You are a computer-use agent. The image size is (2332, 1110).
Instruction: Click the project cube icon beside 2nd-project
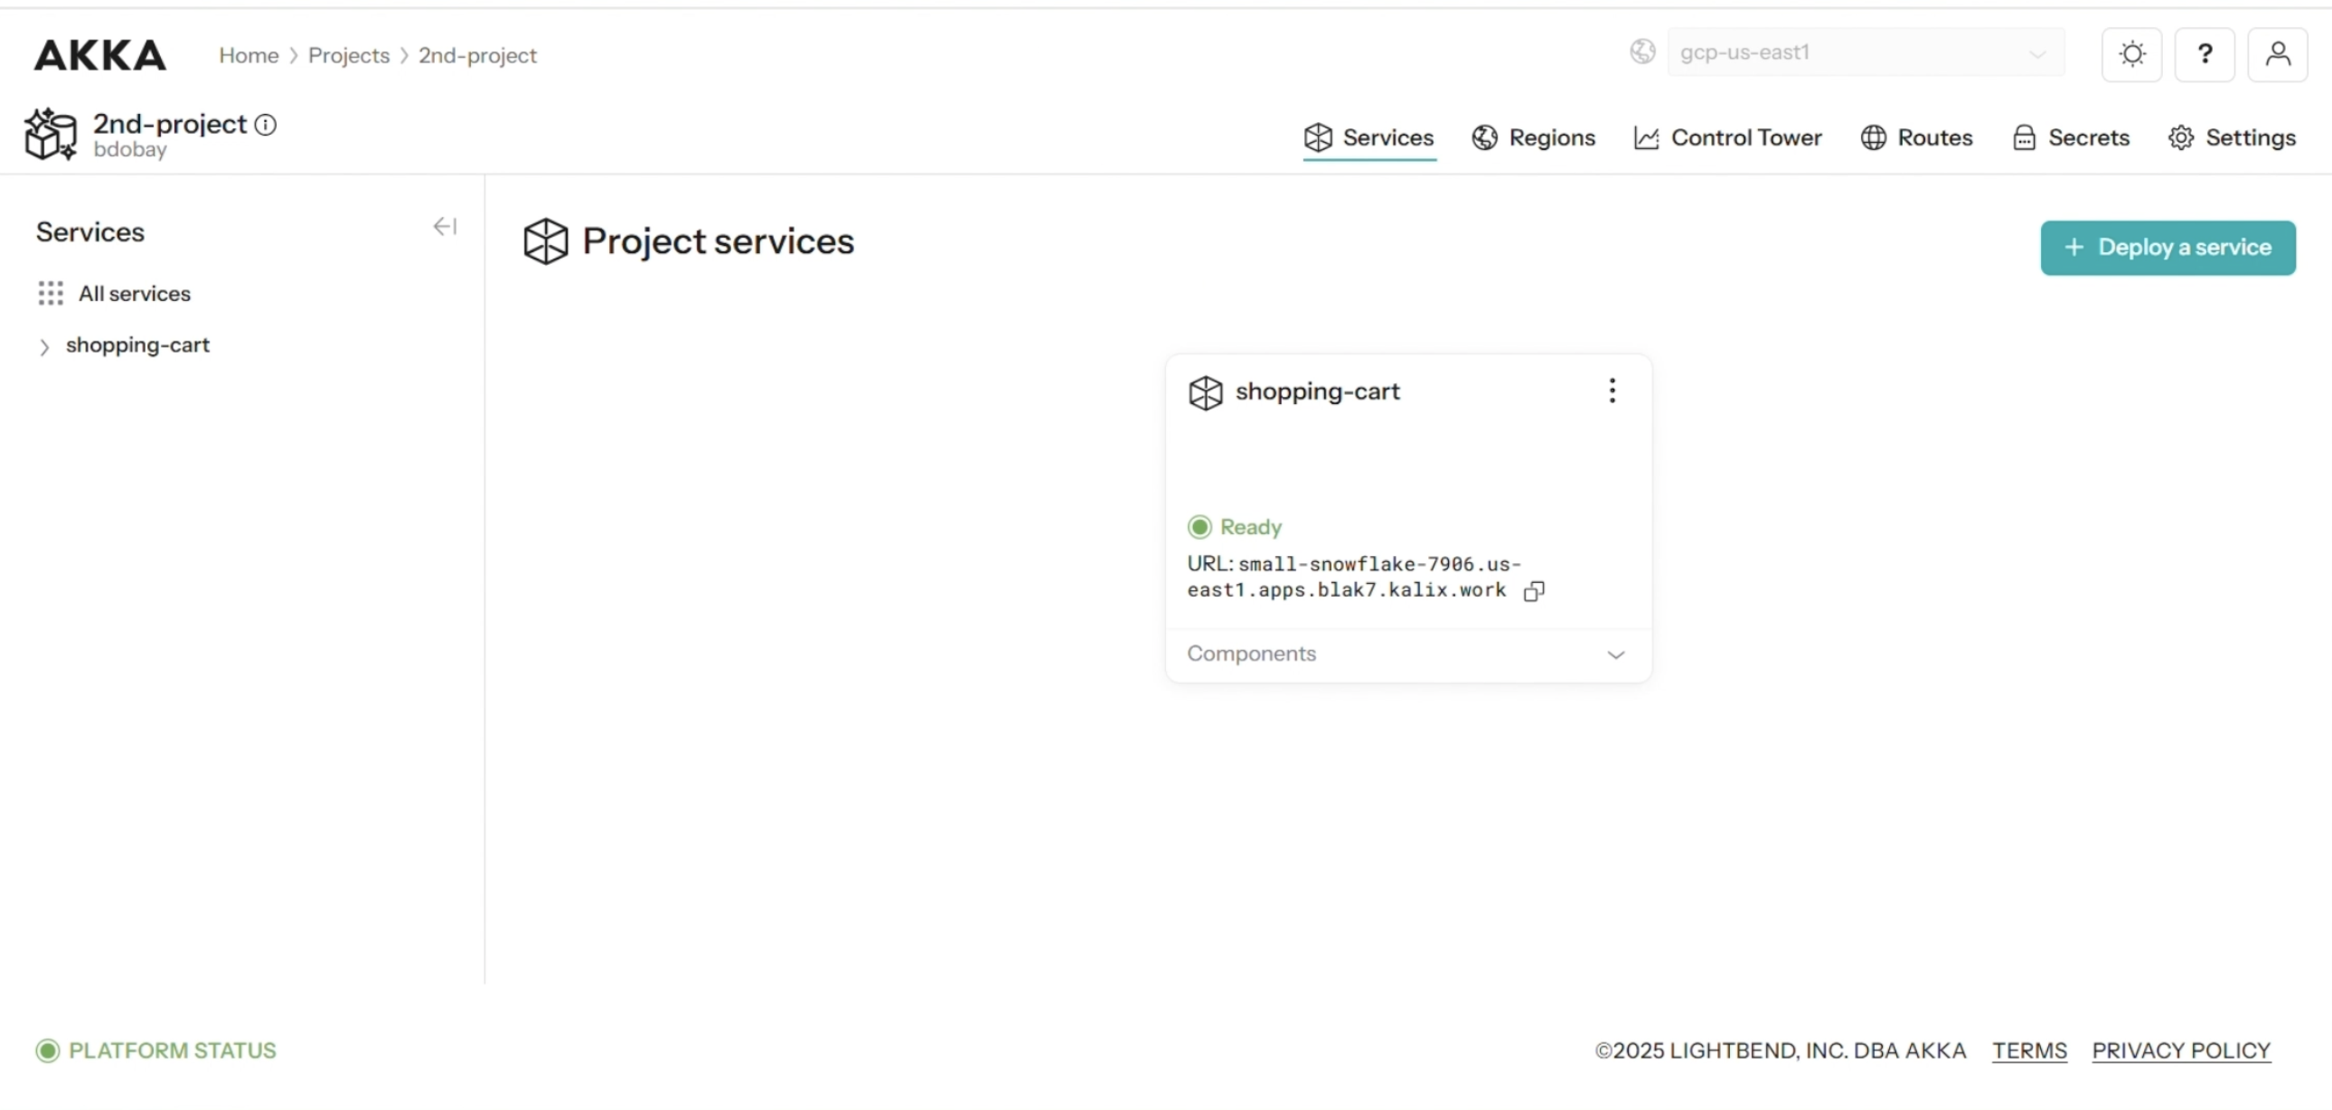[x=51, y=134]
